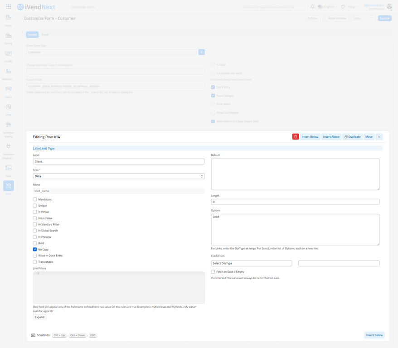Click the apps grid launcher icon top-left
398x348 pixels.
pos(8,6)
